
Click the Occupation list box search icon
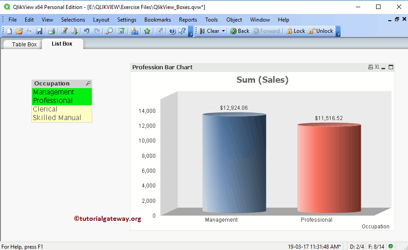click(88, 83)
